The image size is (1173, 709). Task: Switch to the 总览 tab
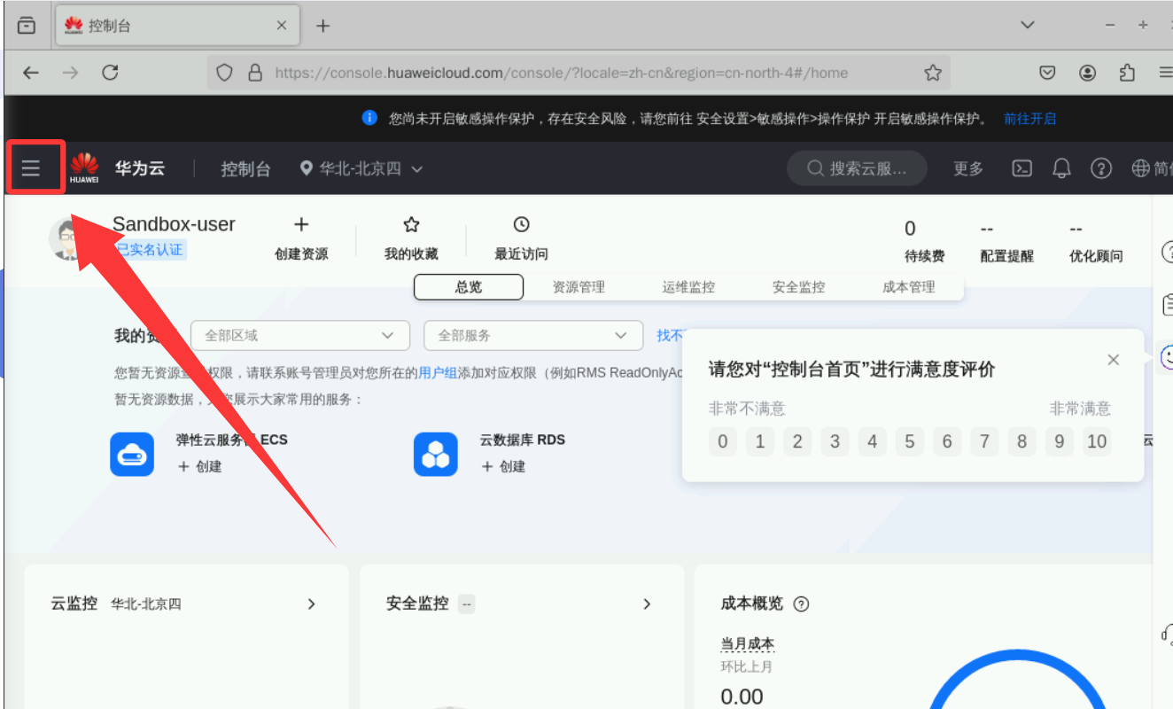(469, 287)
